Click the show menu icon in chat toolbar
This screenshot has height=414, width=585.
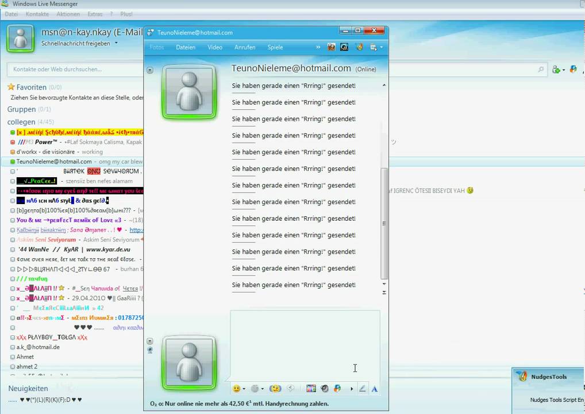coord(373,47)
